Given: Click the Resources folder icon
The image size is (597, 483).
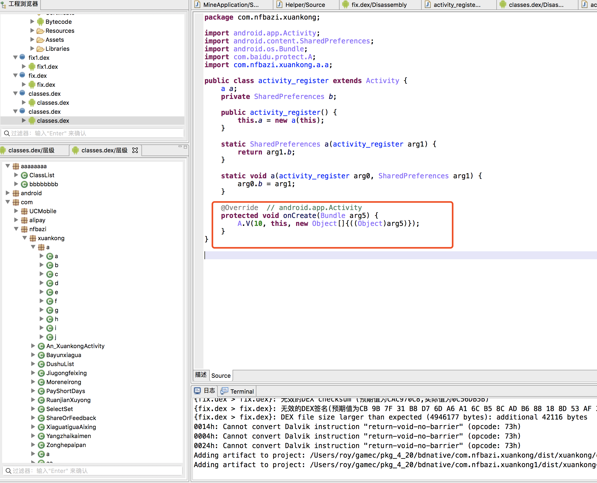Looking at the screenshot, I should [x=41, y=31].
